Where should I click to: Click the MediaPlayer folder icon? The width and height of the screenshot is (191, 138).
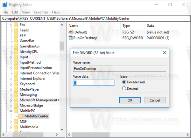16,89
